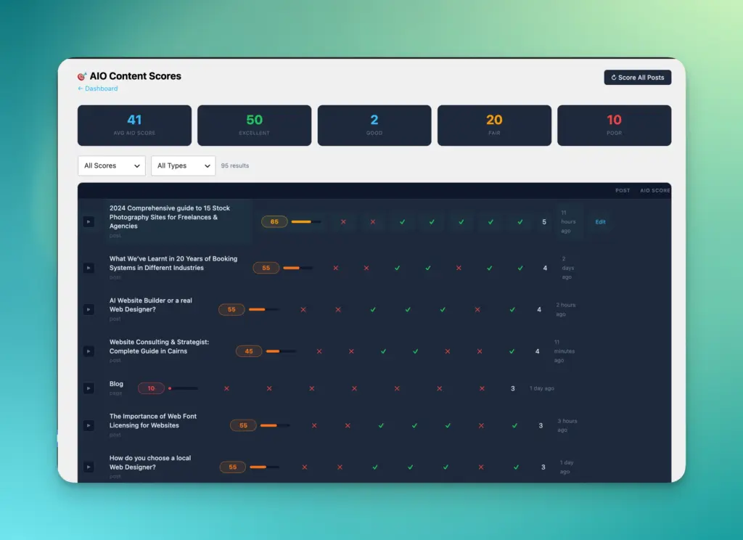743x540 pixels.
Task: Expand the Blog page row
Action: point(89,388)
